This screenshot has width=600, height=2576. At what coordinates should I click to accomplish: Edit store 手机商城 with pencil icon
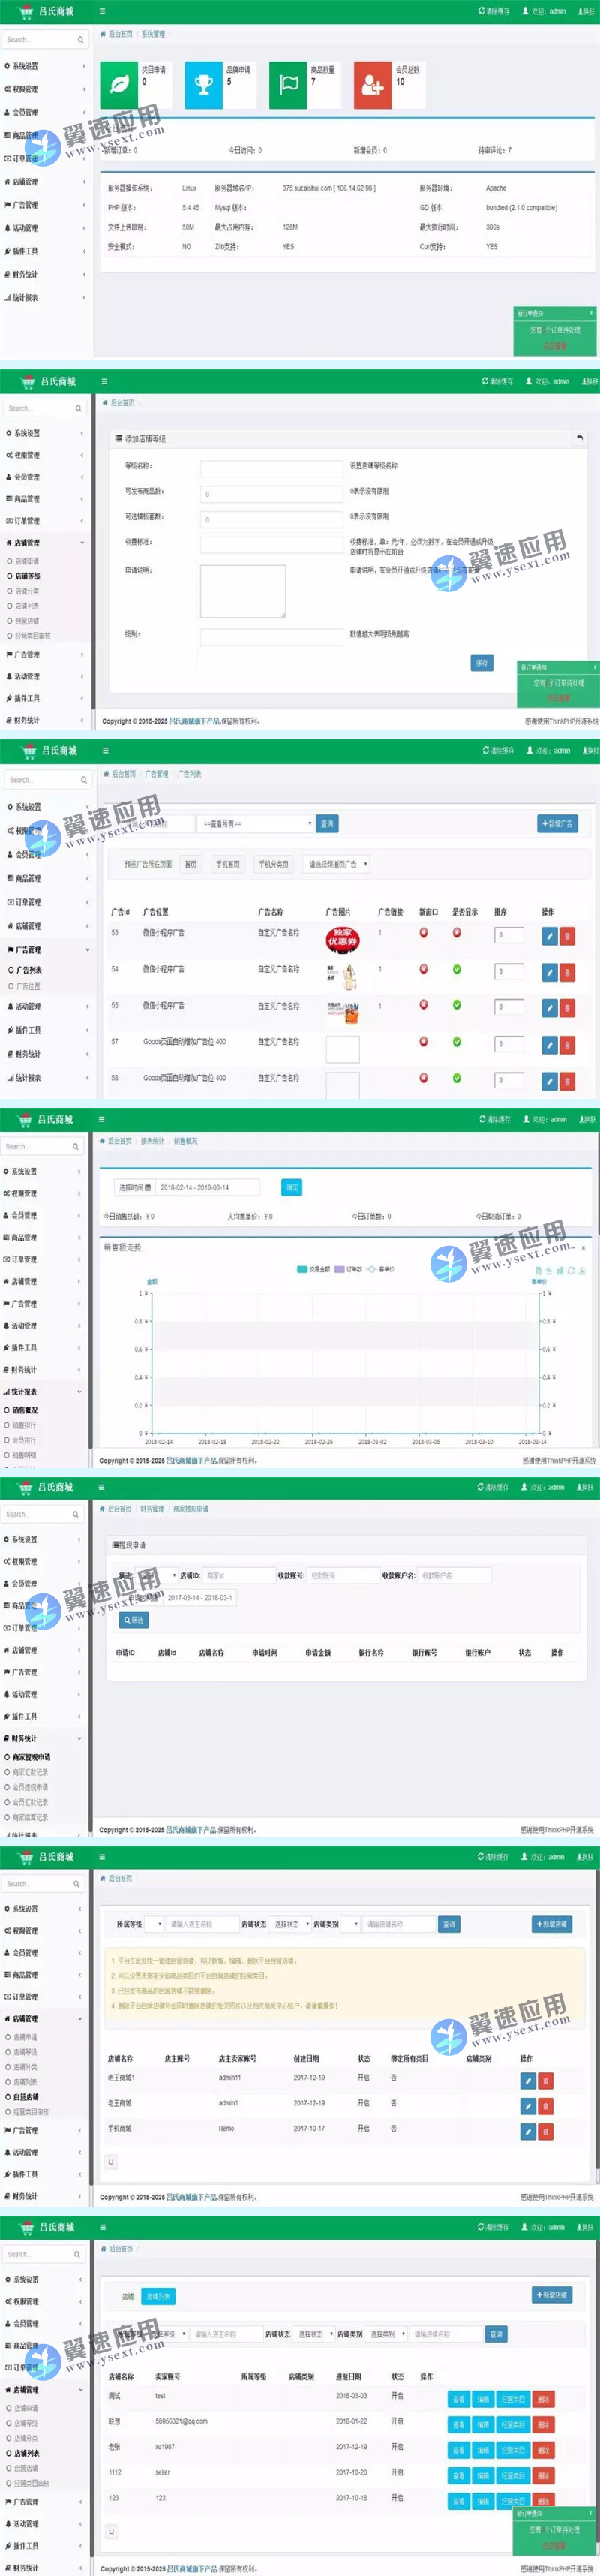(528, 2131)
